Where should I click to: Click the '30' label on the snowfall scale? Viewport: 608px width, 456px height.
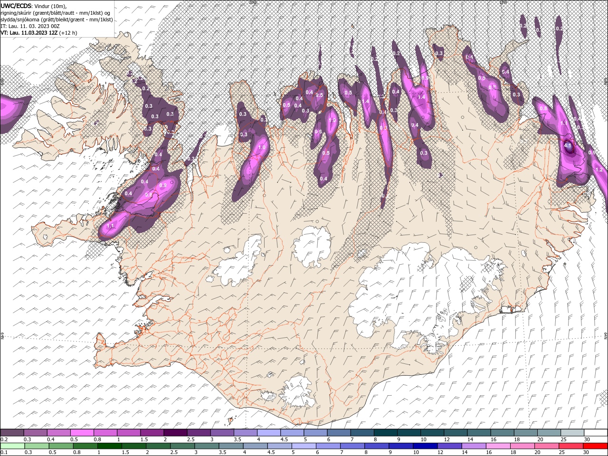[x=587, y=439]
